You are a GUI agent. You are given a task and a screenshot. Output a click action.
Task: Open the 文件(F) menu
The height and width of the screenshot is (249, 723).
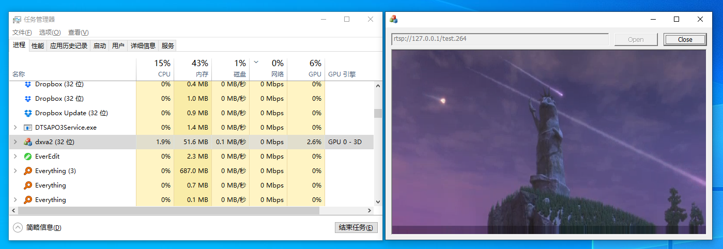click(23, 33)
